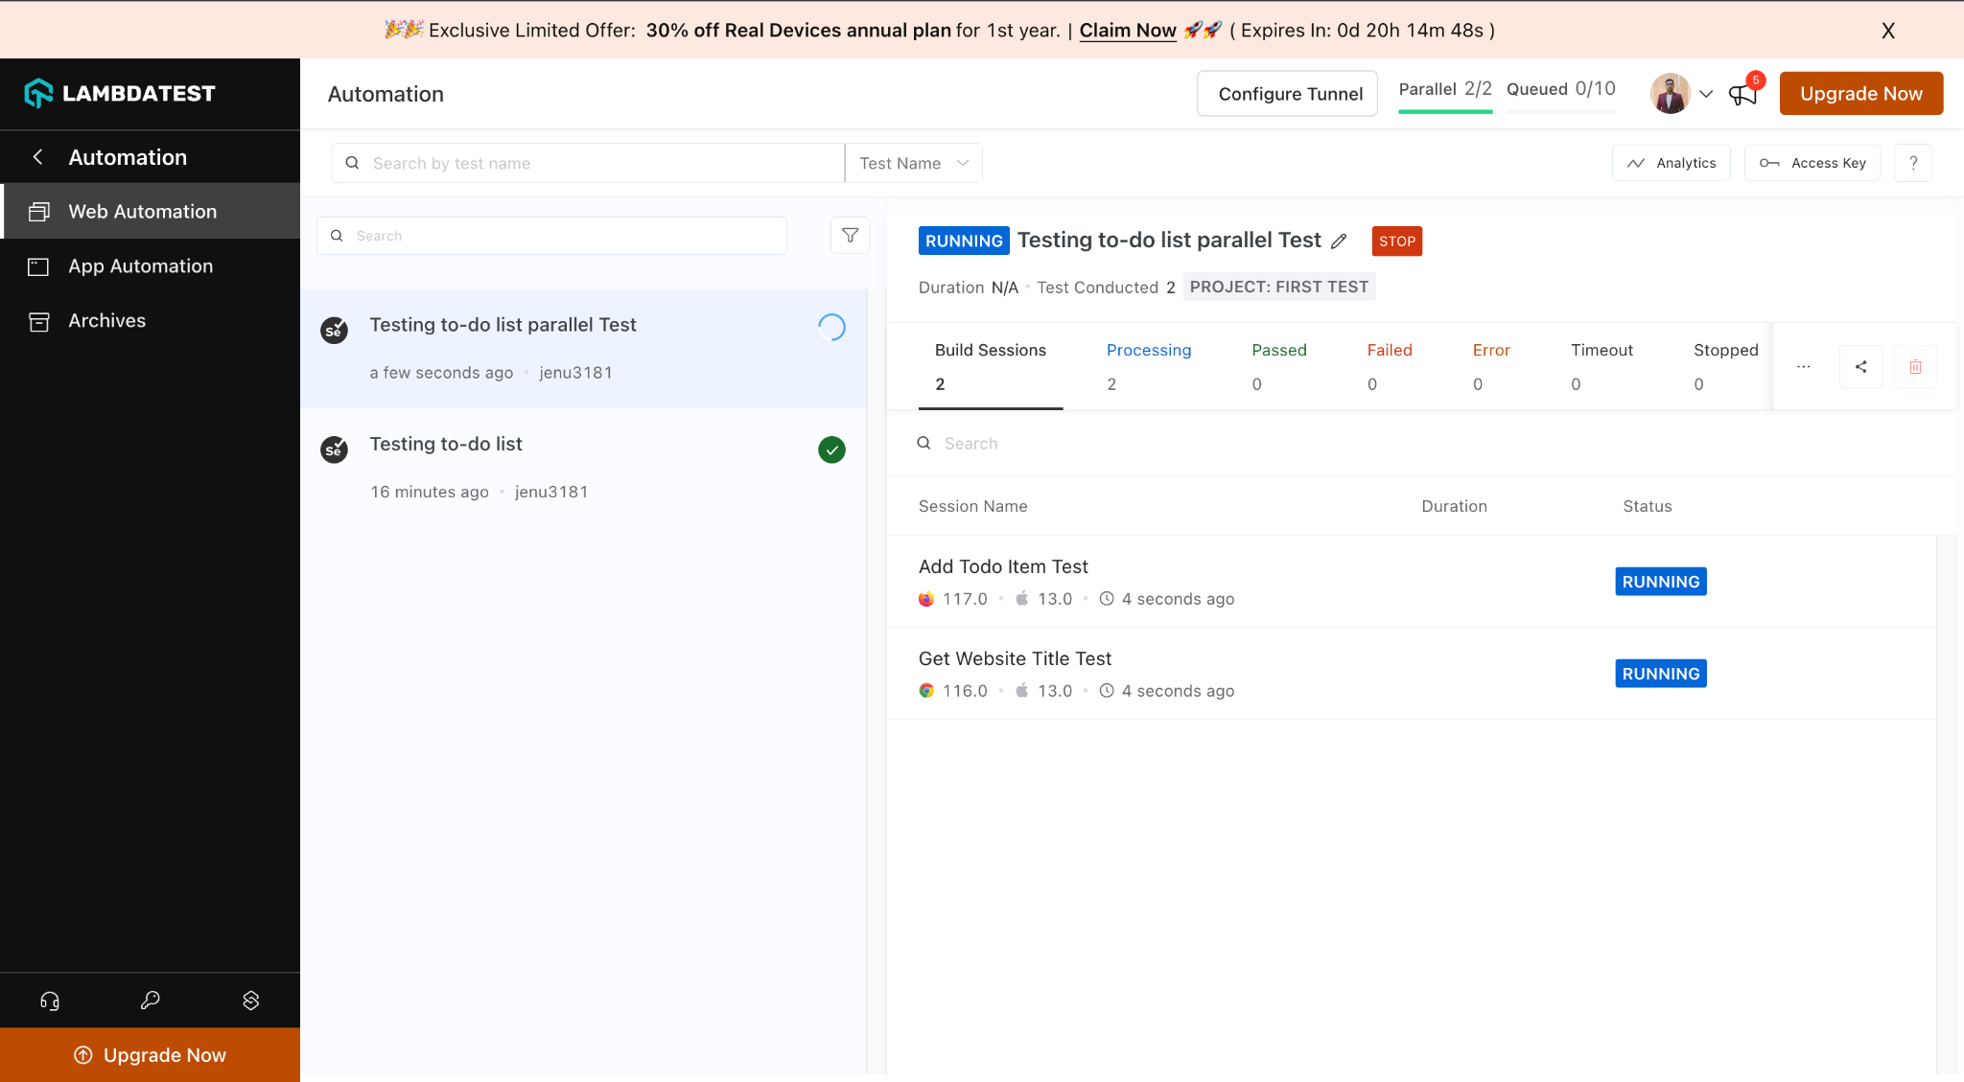Click the Session Name column header
1964x1082 pixels.
click(x=972, y=506)
